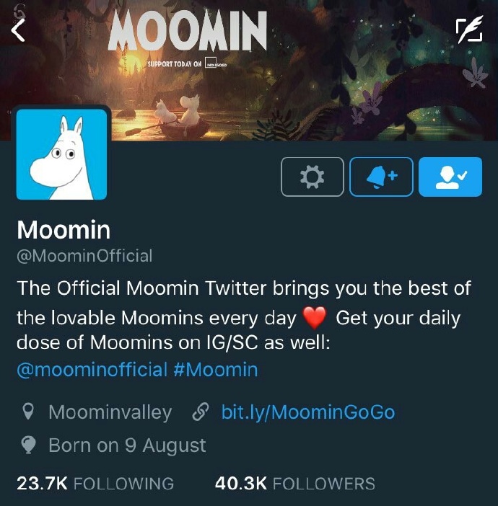Tap the red heart emoji in bio
The image size is (498, 506).
(x=315, y=318)
